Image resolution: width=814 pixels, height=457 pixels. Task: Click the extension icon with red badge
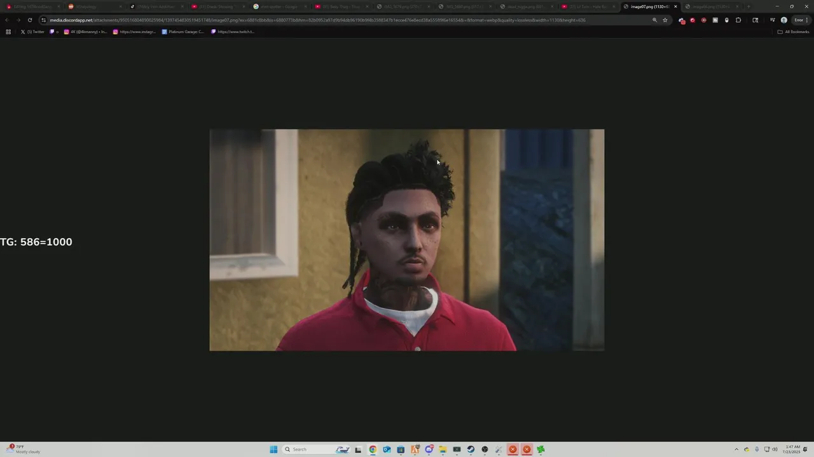682,20
